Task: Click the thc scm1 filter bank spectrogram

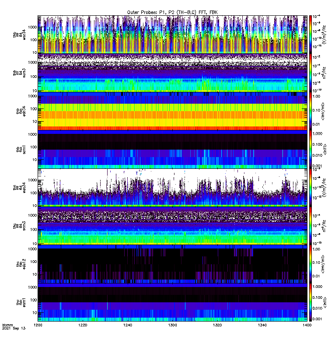Action: (x=172, y=302)
